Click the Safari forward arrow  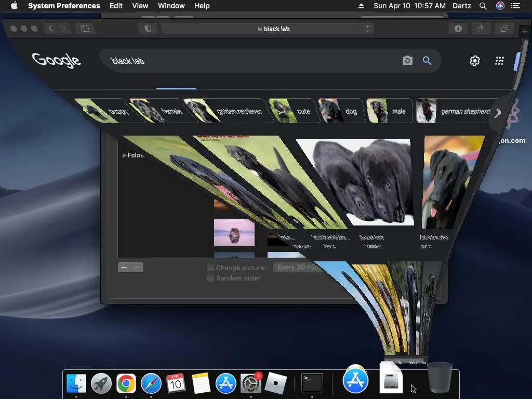pos(63,29)
